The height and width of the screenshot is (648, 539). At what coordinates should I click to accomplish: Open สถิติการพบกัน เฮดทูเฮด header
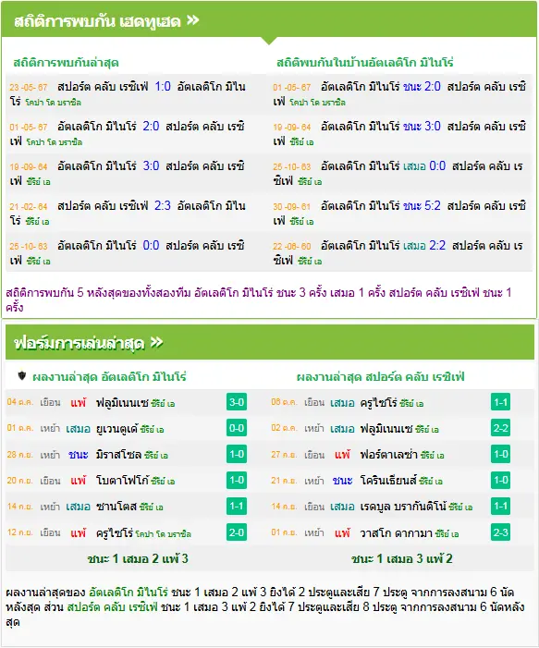point(269,19)
